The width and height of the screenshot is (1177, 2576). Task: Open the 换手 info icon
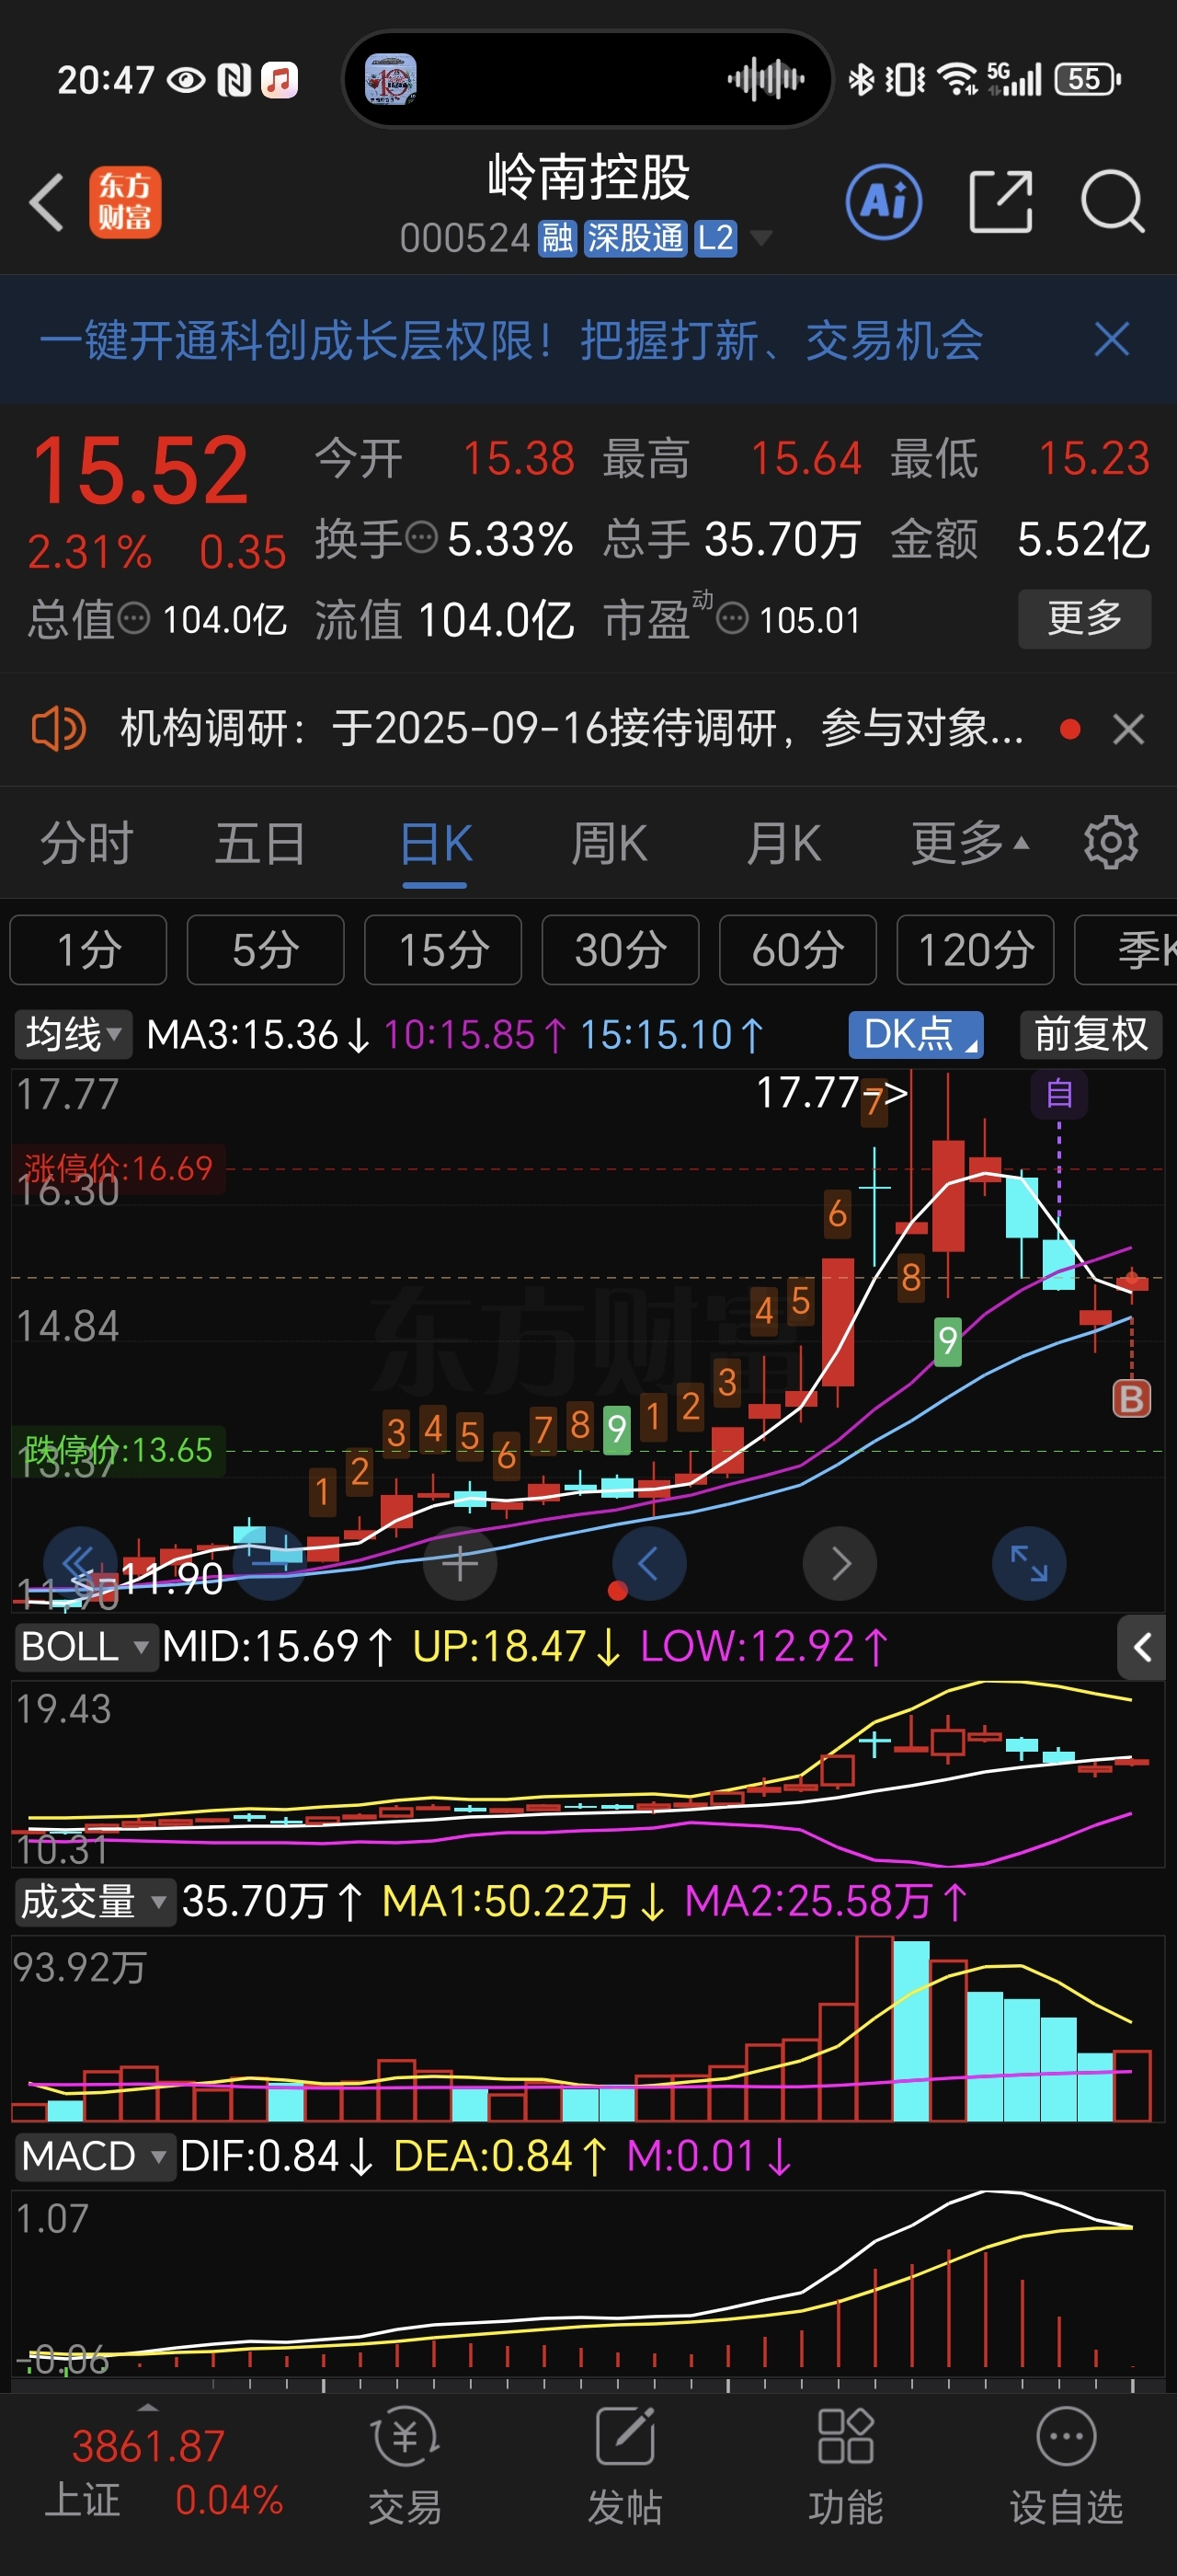click(x=422, y=538)
